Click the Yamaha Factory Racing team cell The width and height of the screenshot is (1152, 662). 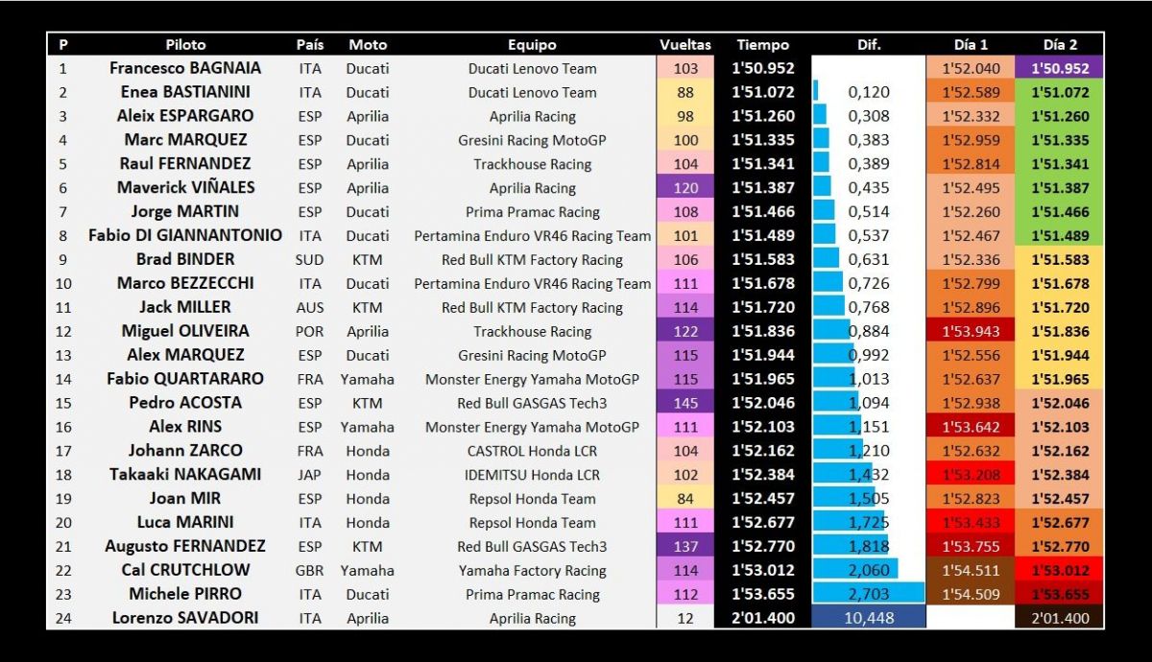(533, 570)
